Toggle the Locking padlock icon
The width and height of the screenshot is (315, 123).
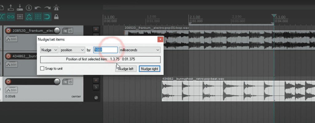coord(56,17)
